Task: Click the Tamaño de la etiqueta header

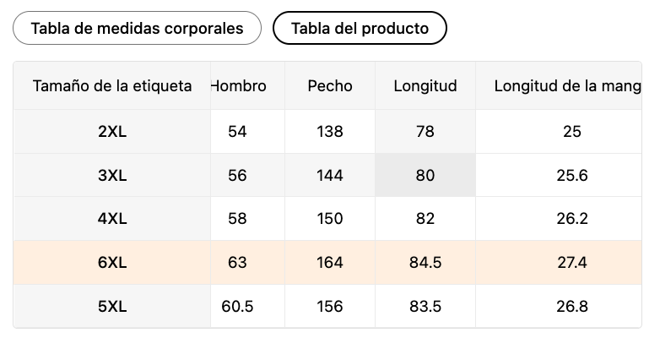Action: click(112, 86)
